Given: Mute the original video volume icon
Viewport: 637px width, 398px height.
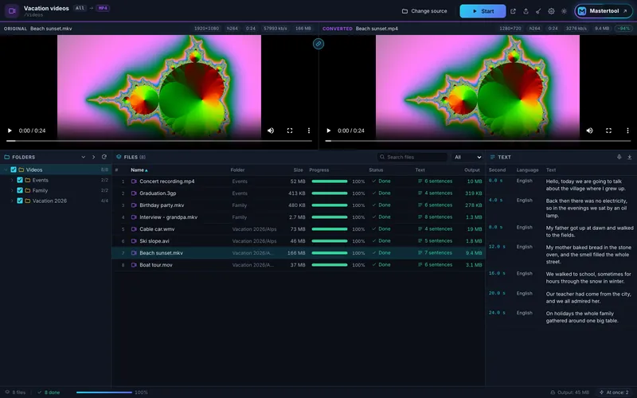Looking at the screenshot, I should click(x=271, y=131).
